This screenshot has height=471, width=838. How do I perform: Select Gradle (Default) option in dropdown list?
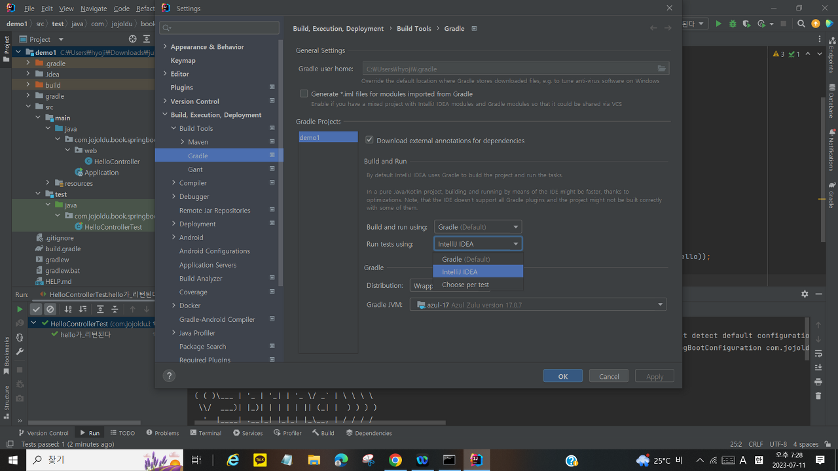478,259
